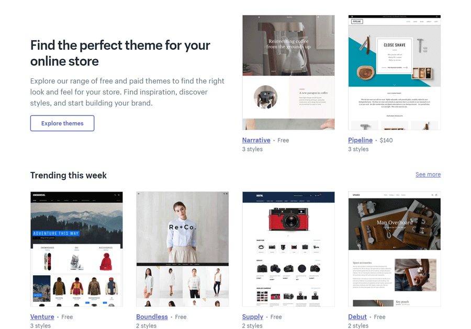This screenshot has width=471, height=329.
Task: Select the Boundless Re+Co theme preview
Action: [182, 249]
